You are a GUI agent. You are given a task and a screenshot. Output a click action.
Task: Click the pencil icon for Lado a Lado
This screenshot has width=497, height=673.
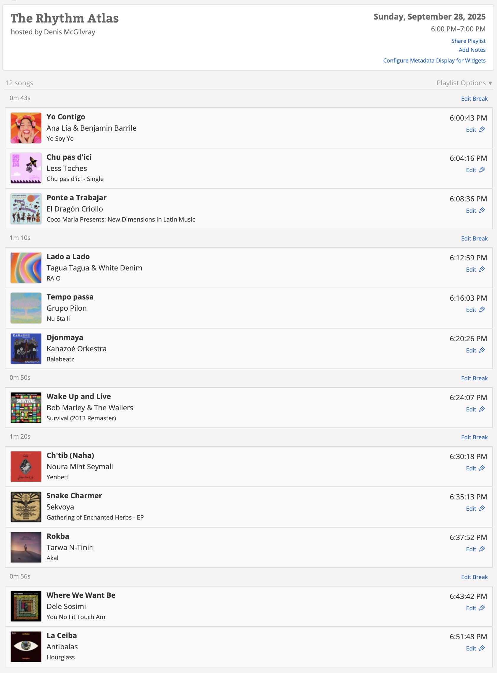tap(482, 269)
